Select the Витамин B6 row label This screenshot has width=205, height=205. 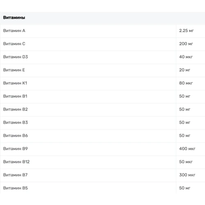(x=16, y=136)
